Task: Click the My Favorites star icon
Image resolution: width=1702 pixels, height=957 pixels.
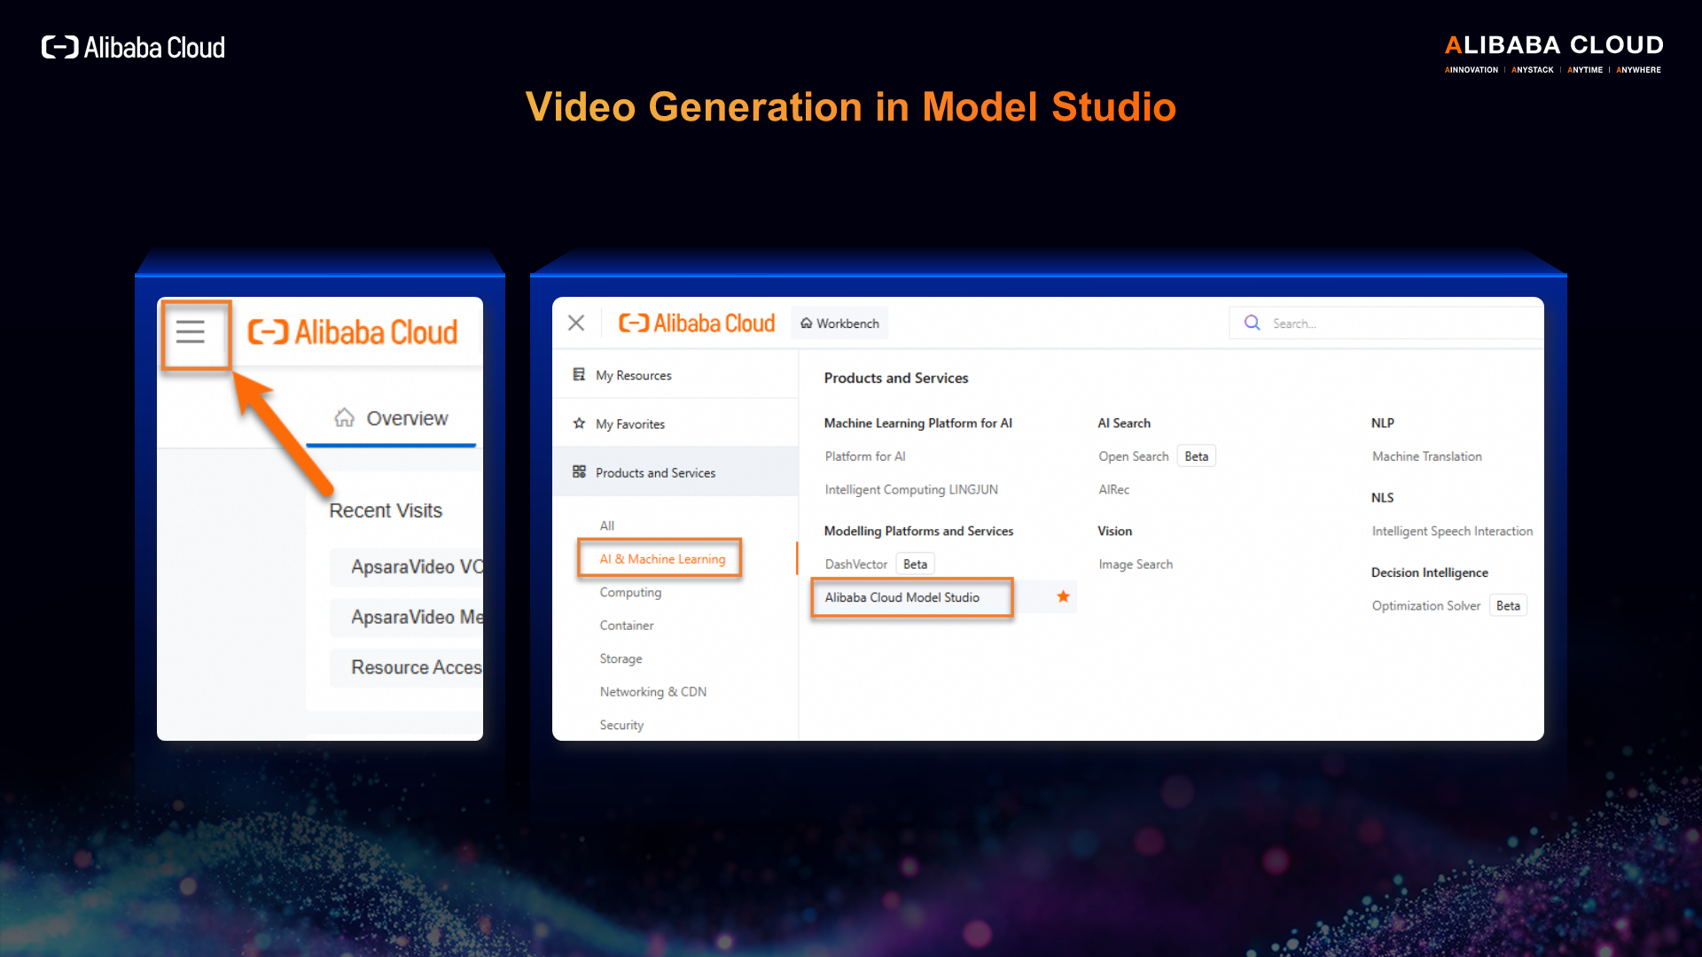Action: pyautogui.click(x=579, y=424)
